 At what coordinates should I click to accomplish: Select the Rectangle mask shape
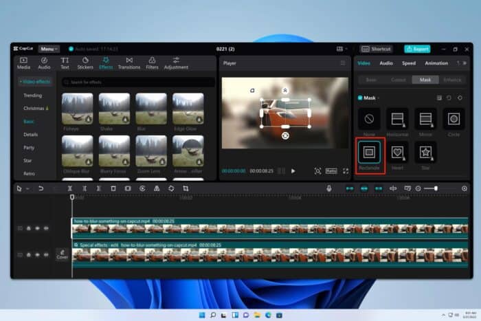(370, 151)
